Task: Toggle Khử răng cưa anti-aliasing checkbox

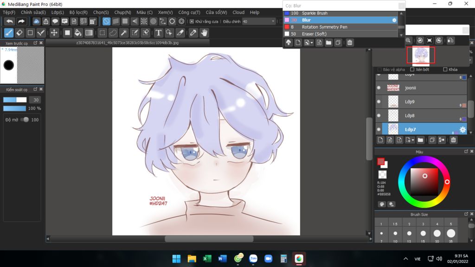Action: tap(192, 21)
